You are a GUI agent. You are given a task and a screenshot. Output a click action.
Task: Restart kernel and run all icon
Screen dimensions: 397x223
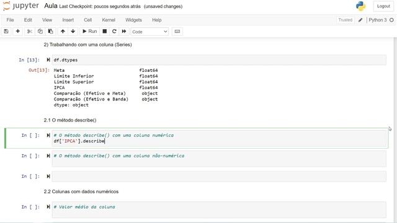124,32
